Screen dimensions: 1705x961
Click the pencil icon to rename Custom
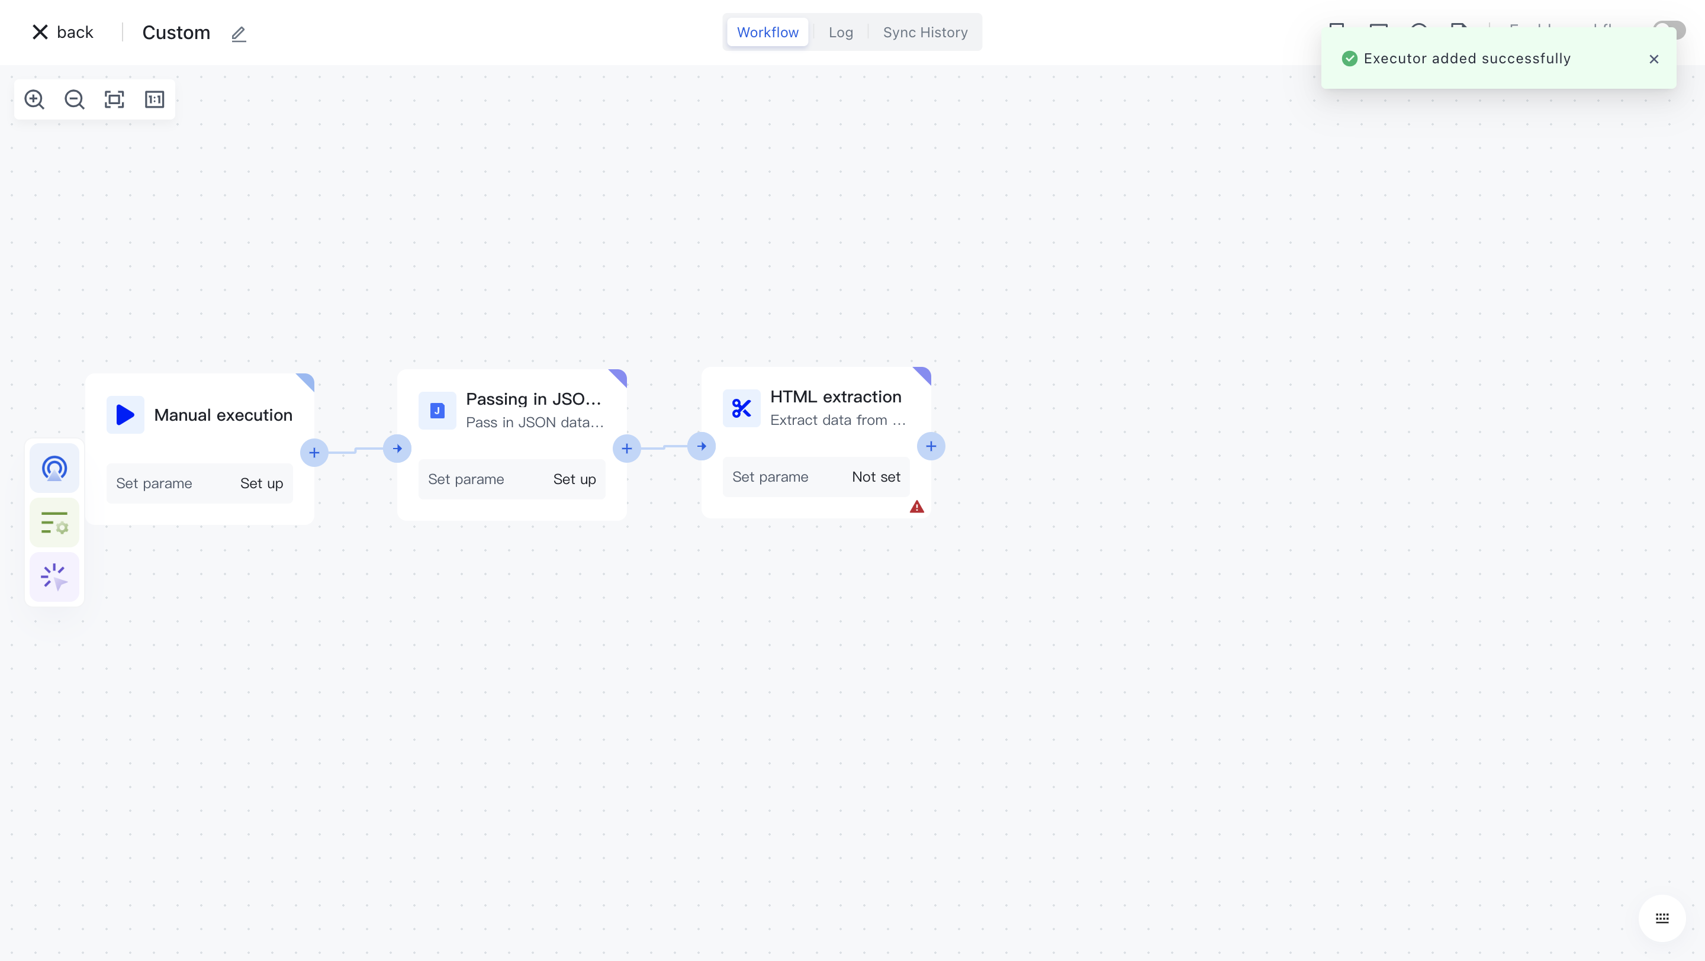coord(238,33)
